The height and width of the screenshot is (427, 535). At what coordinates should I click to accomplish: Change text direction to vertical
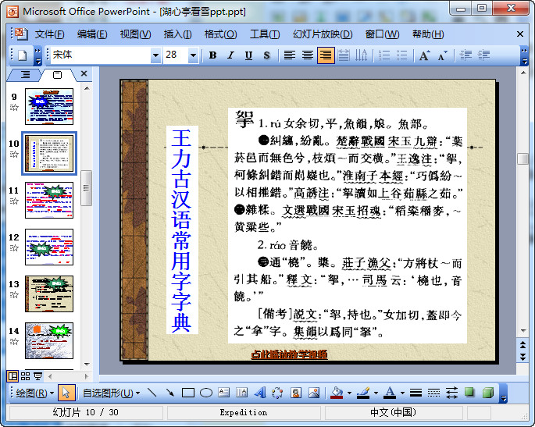coord(361,55)
